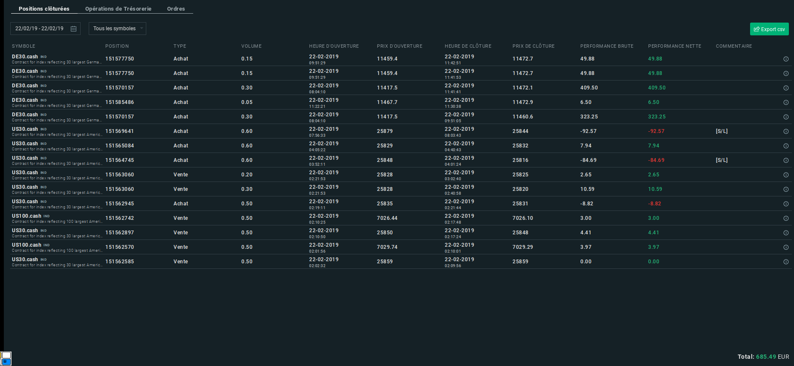Expand the Tous les symboles dropdown
Image resolution: width=794 pixels, height=366 pixels.
[x=117, y=29]
